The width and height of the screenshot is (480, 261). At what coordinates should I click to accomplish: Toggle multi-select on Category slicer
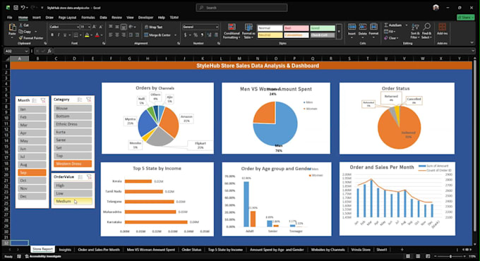pyautogui.click(x=80, y=99)
